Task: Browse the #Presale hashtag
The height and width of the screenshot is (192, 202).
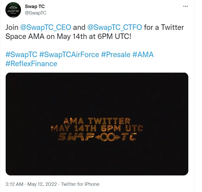Action: (116, 54)
